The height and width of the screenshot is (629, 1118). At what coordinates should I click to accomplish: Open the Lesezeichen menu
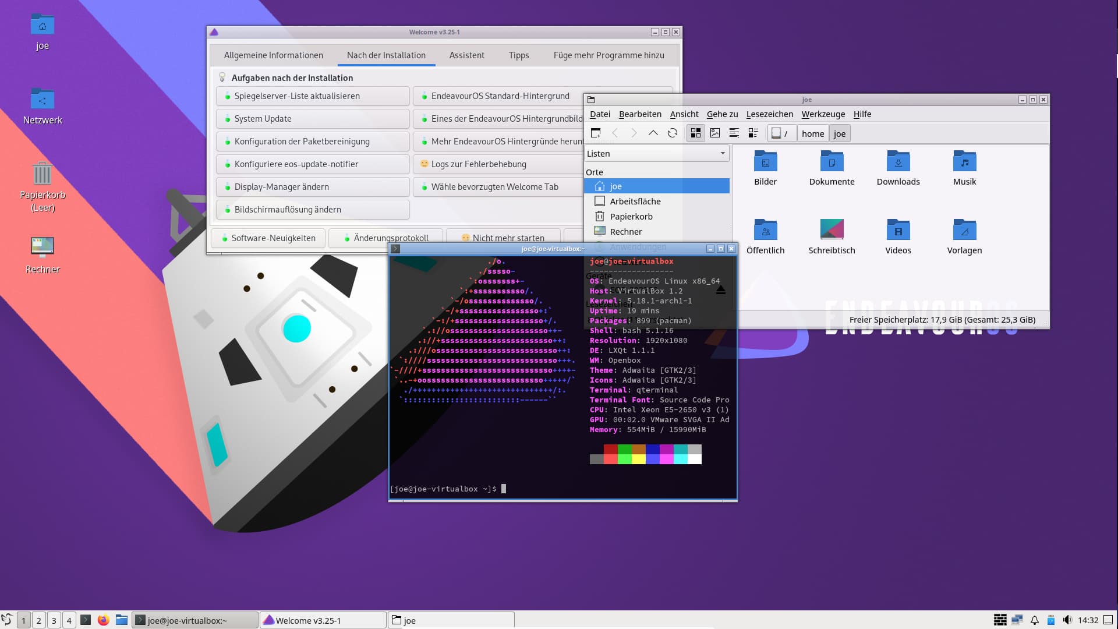pos(769,114)
